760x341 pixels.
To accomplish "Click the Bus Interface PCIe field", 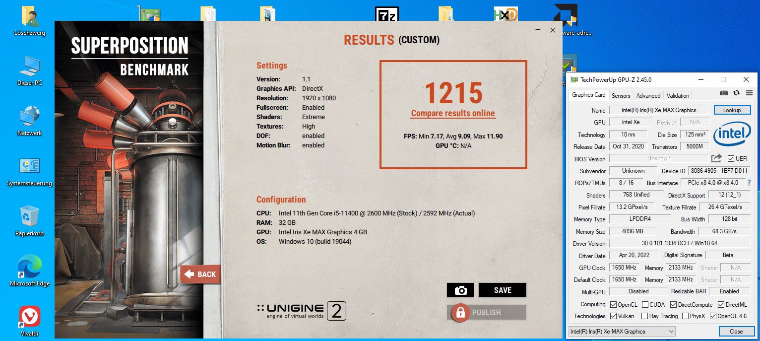I will (713, 183).
